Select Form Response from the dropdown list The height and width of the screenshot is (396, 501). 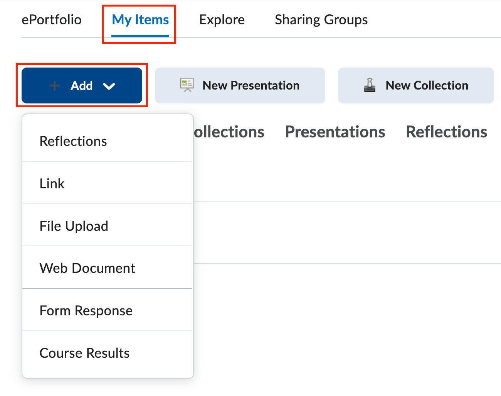(x=86, y=310)
